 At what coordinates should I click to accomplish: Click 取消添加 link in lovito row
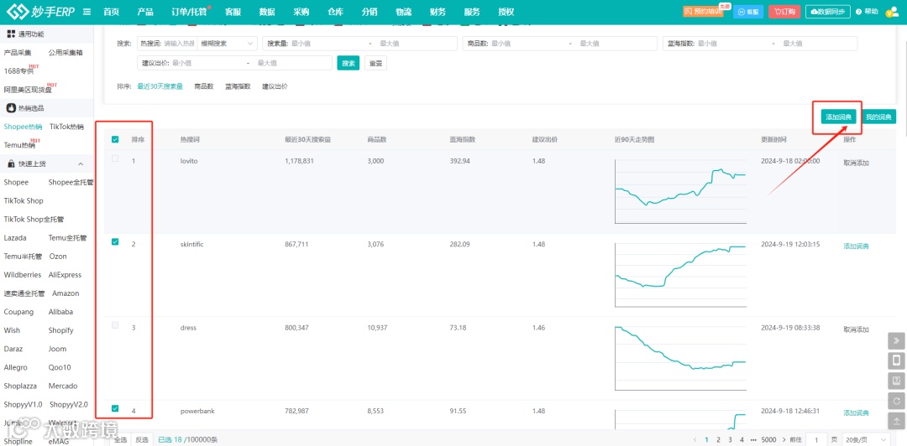(856, 163)
